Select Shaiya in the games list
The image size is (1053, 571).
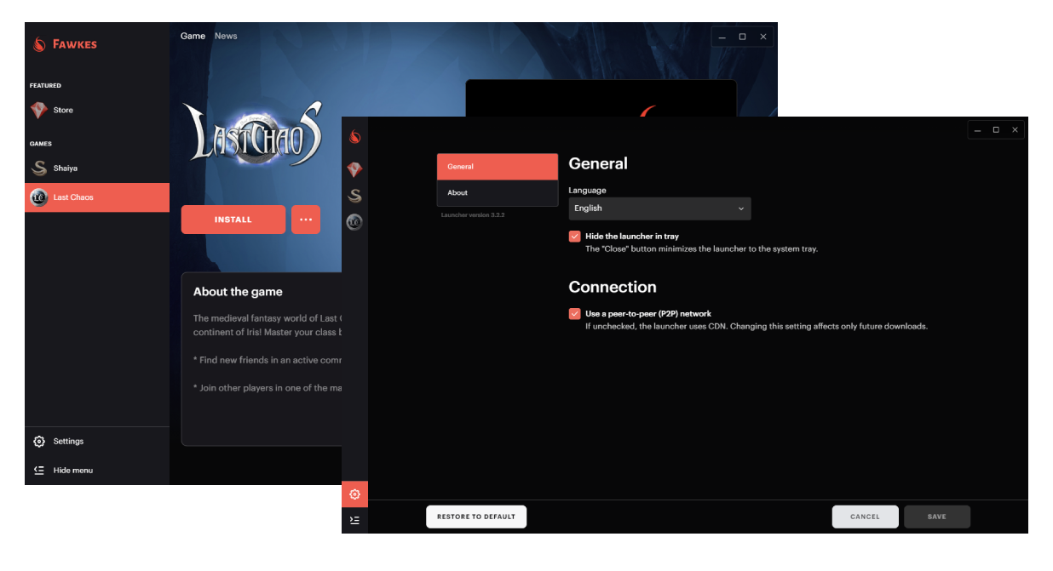pos(97,168)
